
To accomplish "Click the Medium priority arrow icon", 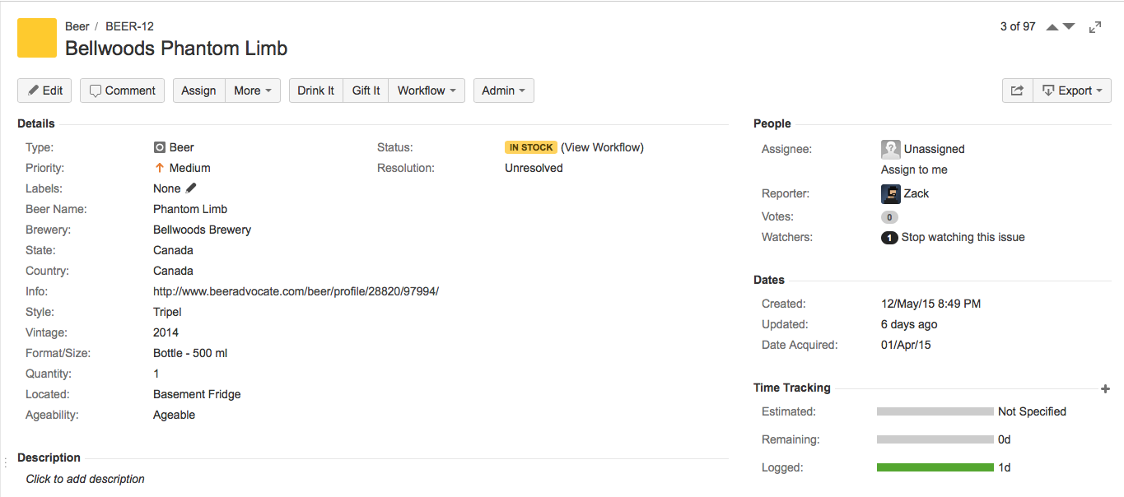I will tap(160, 168).
